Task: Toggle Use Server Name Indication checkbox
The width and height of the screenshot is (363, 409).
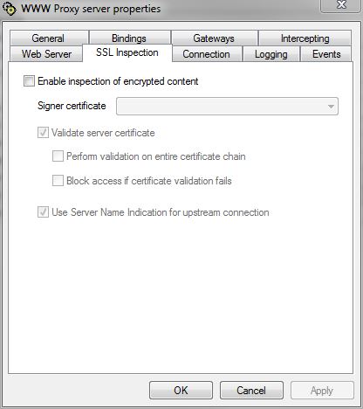Action: click(43, 212)
